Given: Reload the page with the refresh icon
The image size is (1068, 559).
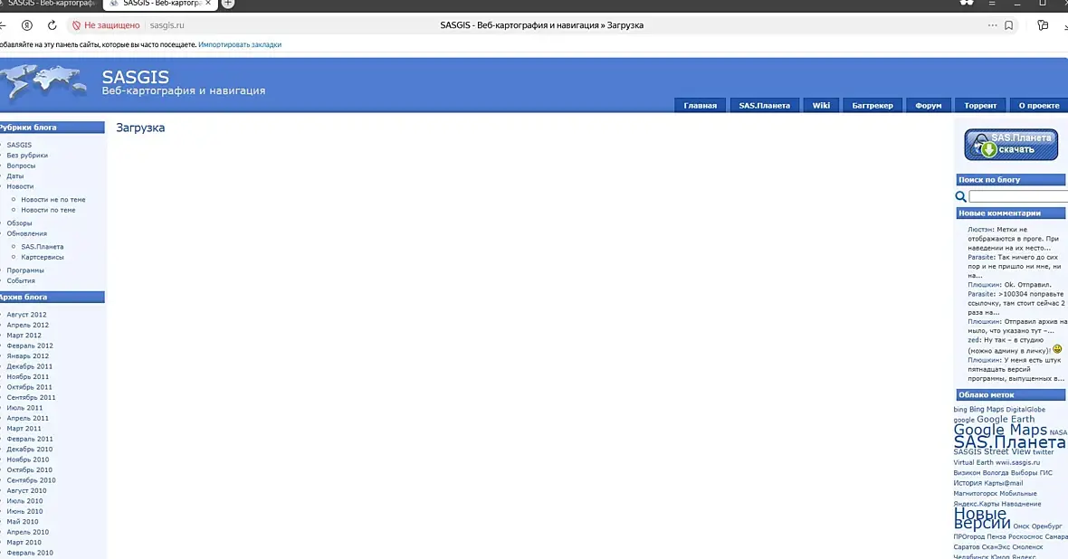Looking at the screenshot, I should 52,25.
